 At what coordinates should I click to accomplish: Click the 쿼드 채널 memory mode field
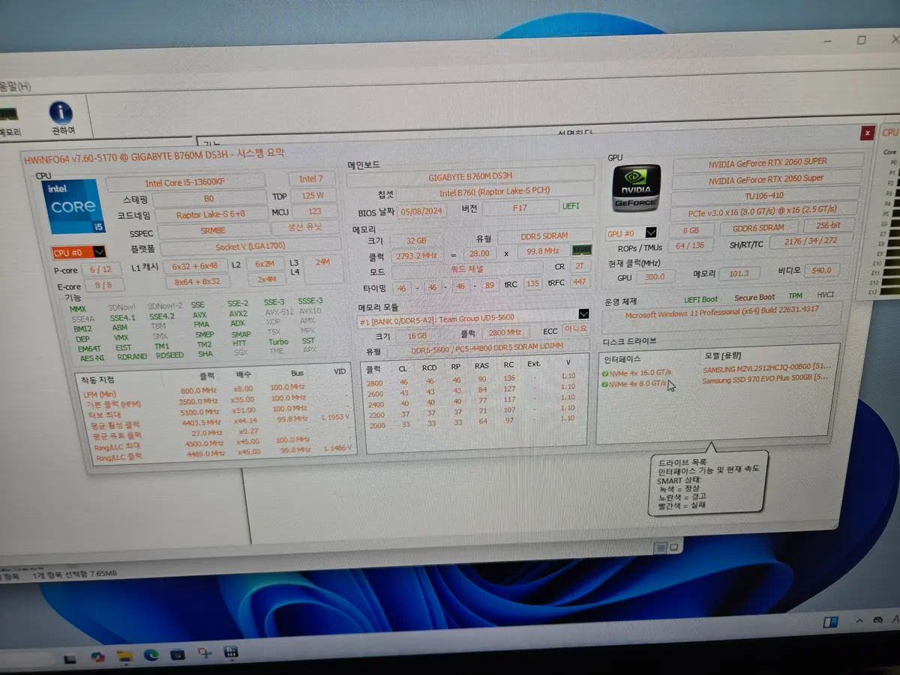point(466,269)
